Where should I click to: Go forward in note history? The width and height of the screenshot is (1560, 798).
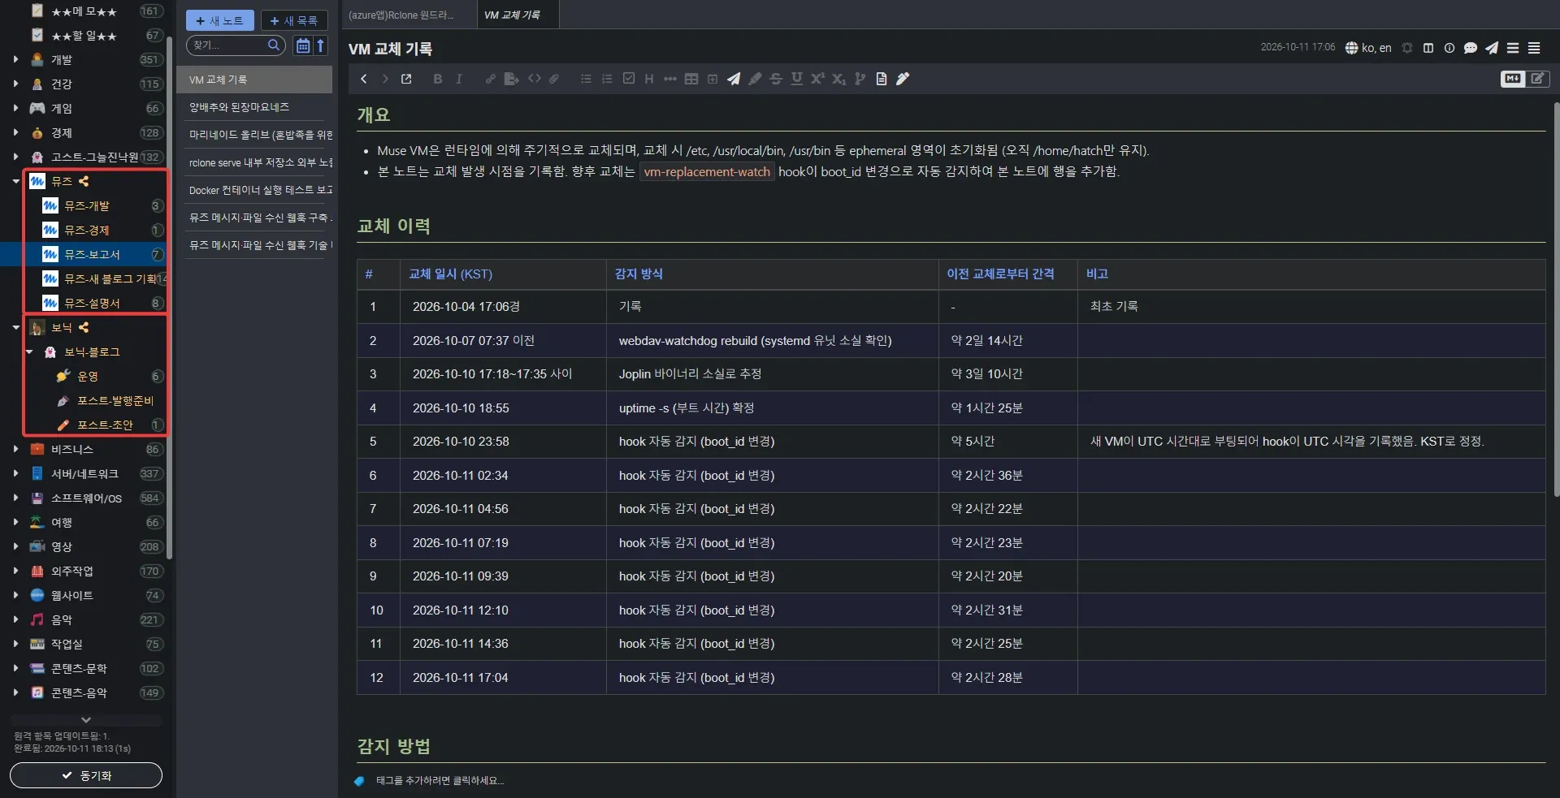coord(385,79)
